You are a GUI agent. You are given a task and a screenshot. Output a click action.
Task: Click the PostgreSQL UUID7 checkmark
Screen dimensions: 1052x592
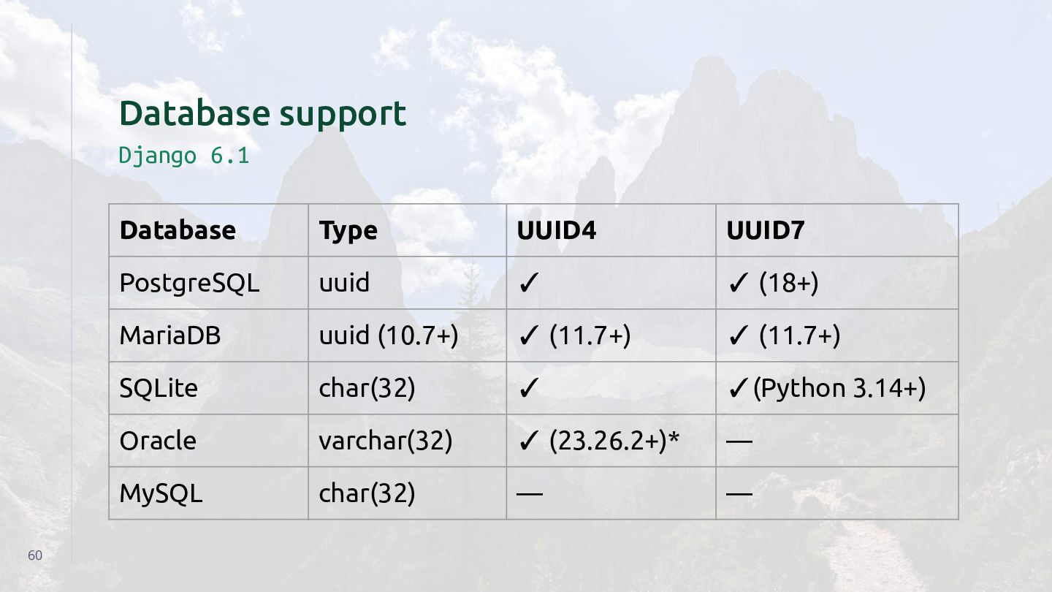tap(738, 284)
